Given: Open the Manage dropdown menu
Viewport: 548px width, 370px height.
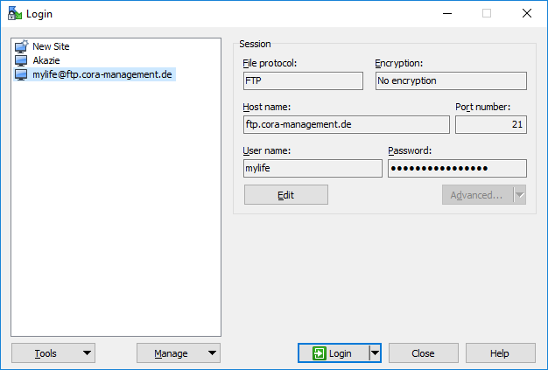Looking at the screenshot, I should 179,353.
